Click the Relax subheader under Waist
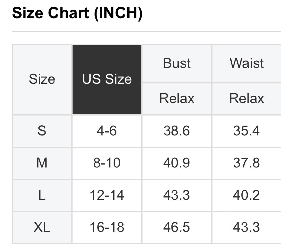 (247, 98)
